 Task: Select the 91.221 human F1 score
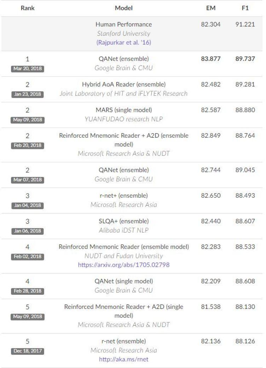pyautogui.click(x=245, y=24)
